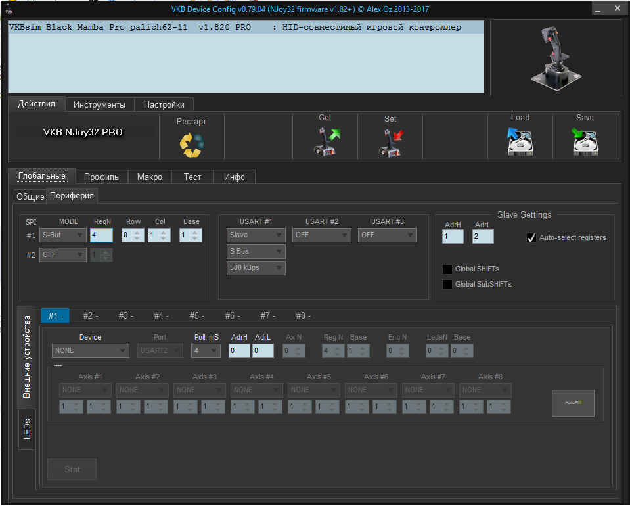Click the Stat button

coord(72,469)
